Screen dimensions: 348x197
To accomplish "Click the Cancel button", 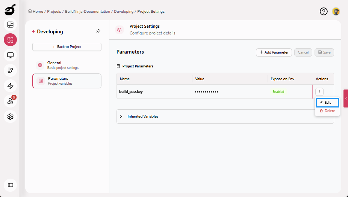I will coord(303,52).
